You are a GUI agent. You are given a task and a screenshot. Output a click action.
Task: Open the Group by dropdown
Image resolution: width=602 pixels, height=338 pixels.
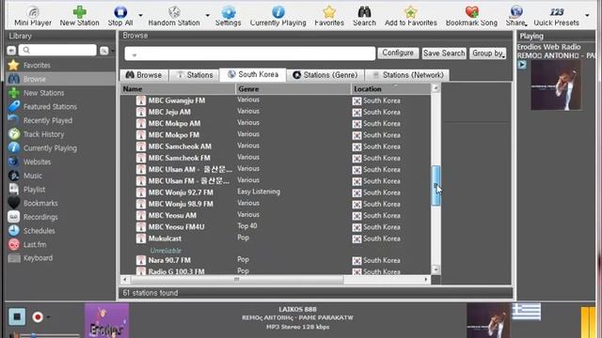[487, 54]
